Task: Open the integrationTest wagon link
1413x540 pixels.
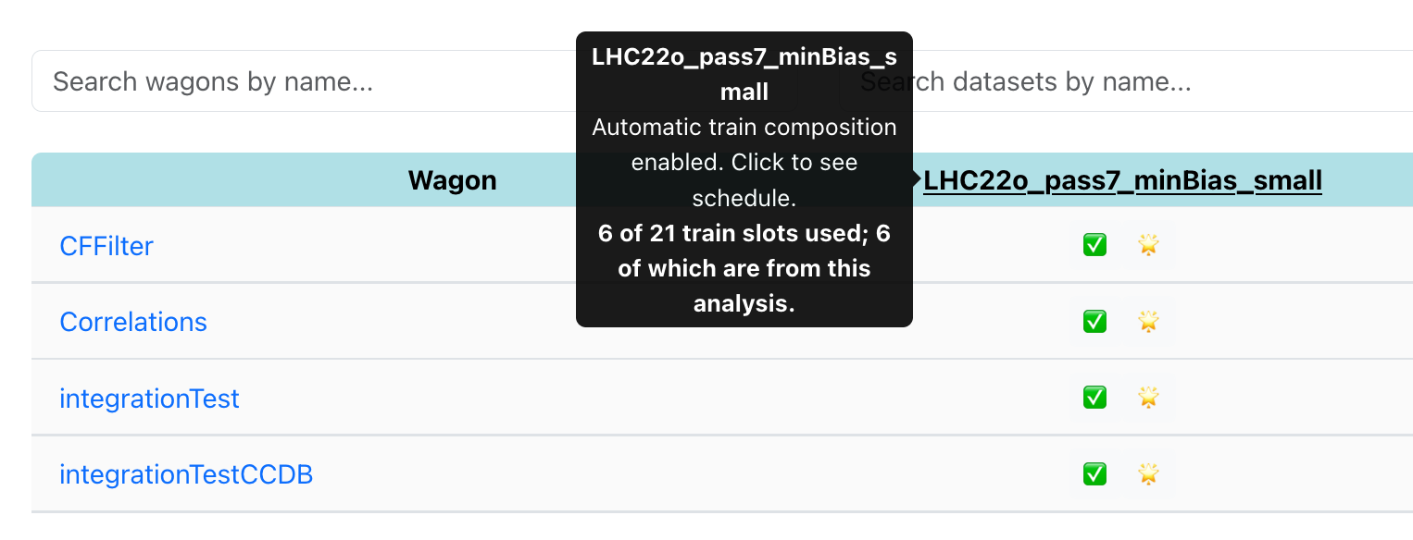Action: click(x=149, y=399)
